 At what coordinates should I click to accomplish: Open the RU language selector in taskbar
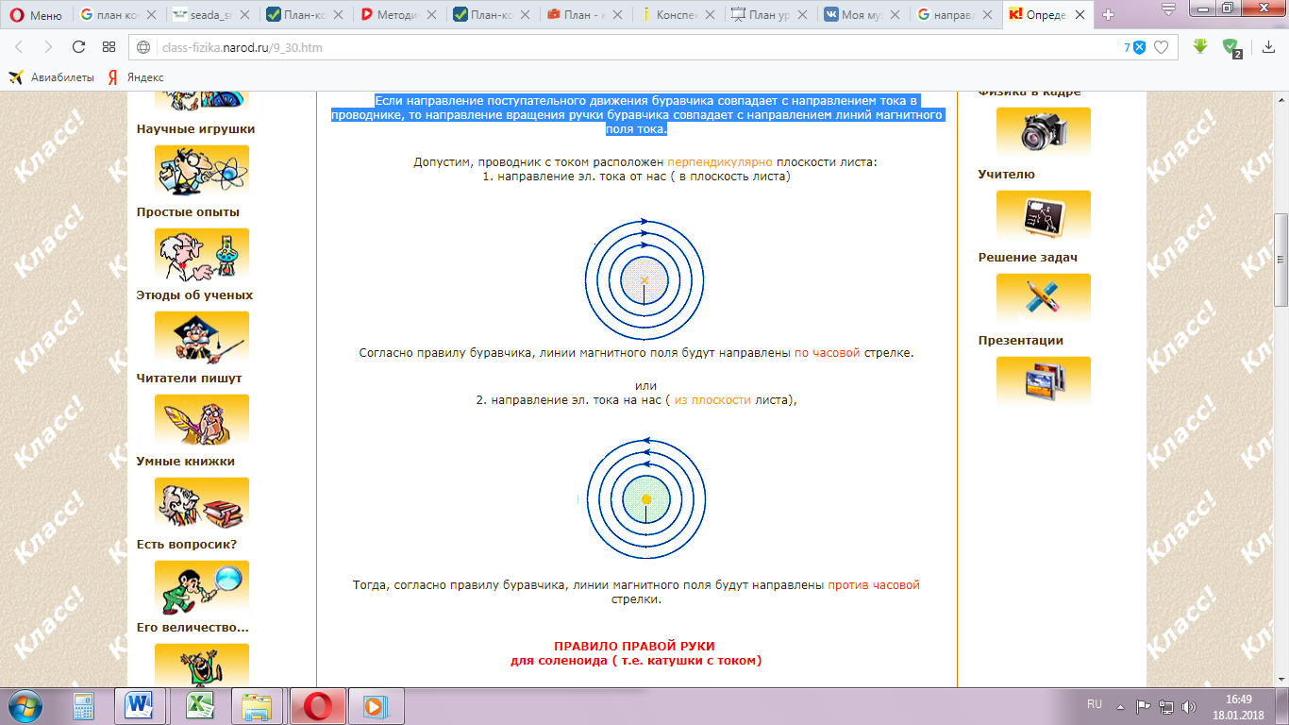point(1095,704)
